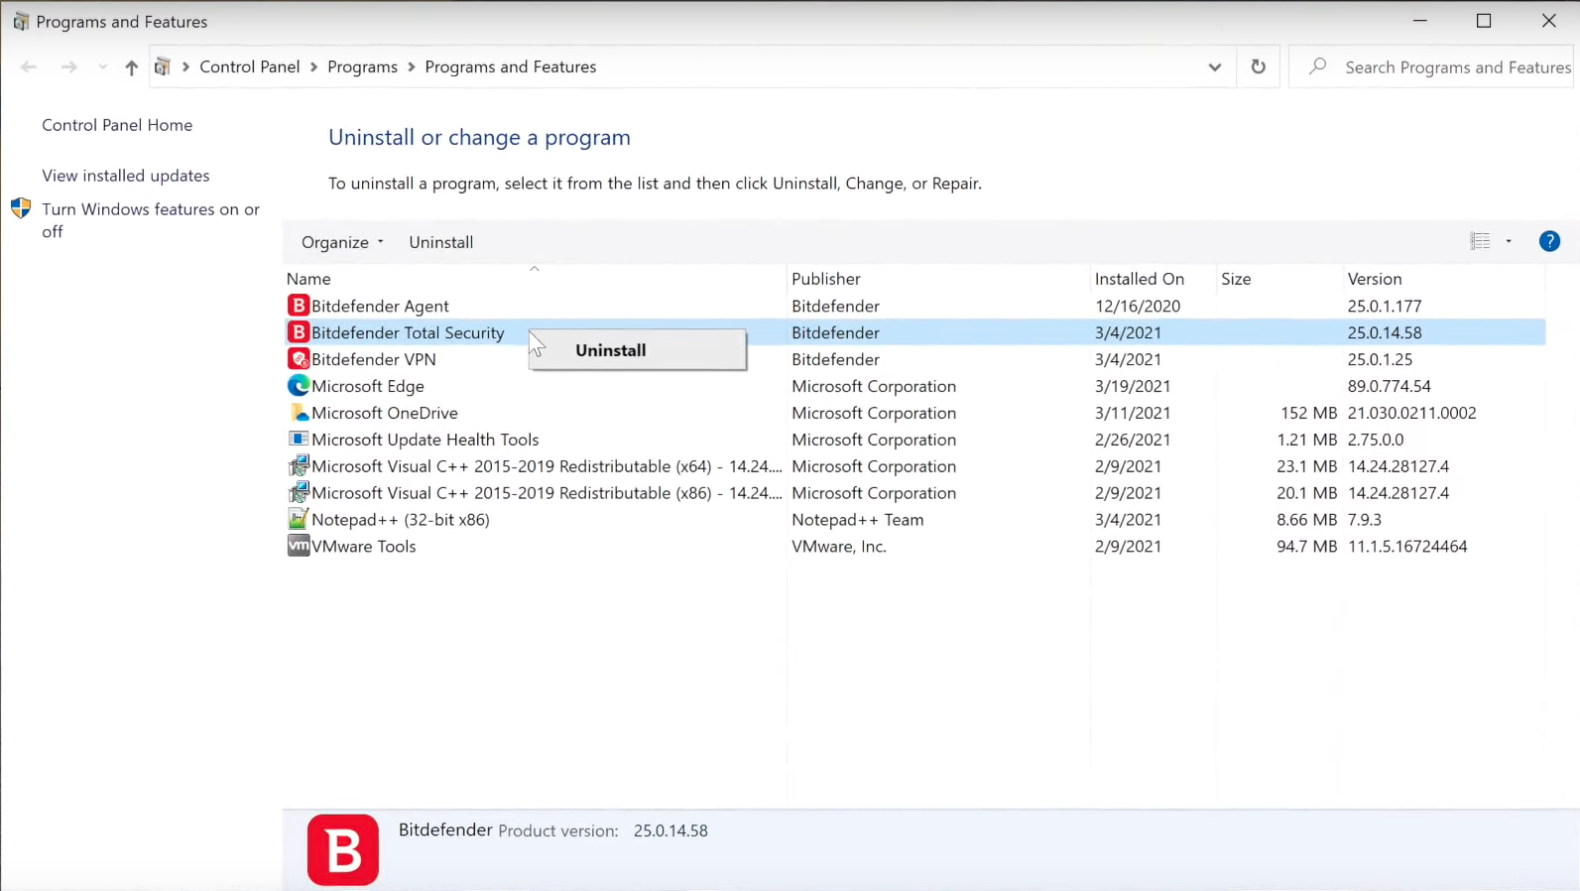The height and width of the screenshot is (891, 1580).
Task: Click the Microsoft Edge icon in list
Action: 298,386
